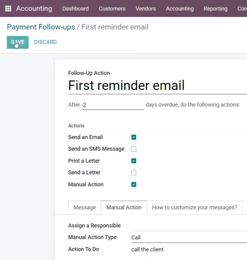Screen dimensions: 247x260
Task: Enable the Send a Letter checkbox
Action: pyautogui.click(x=134, y=173)
